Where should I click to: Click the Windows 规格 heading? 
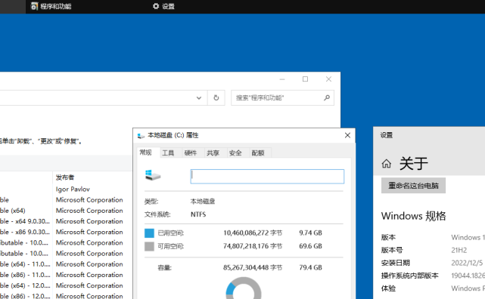(414, 216)
